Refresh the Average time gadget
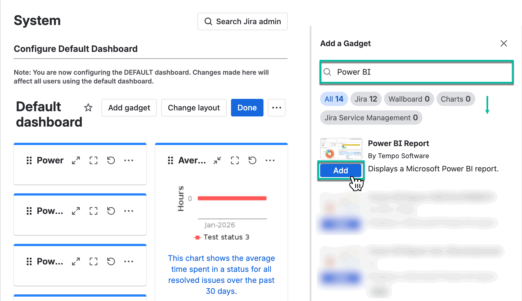Image resolution: width=522 pixels, height=301 pixels. [x=252, y=160]
